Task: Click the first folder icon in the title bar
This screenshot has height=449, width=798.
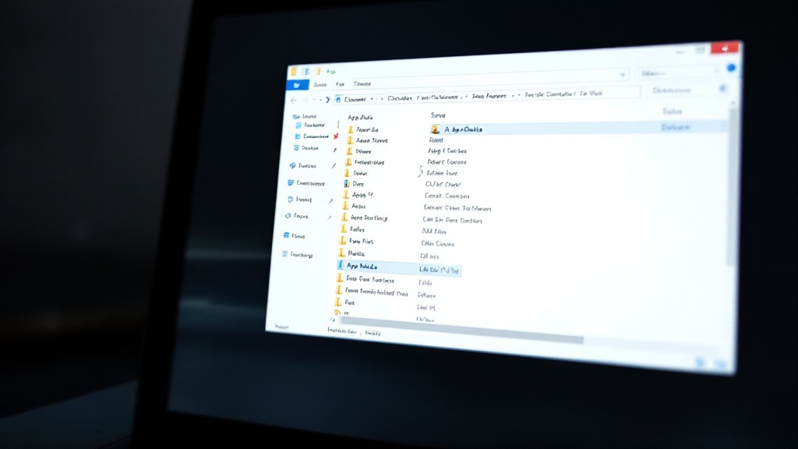Action: click(x=294, y=72)
